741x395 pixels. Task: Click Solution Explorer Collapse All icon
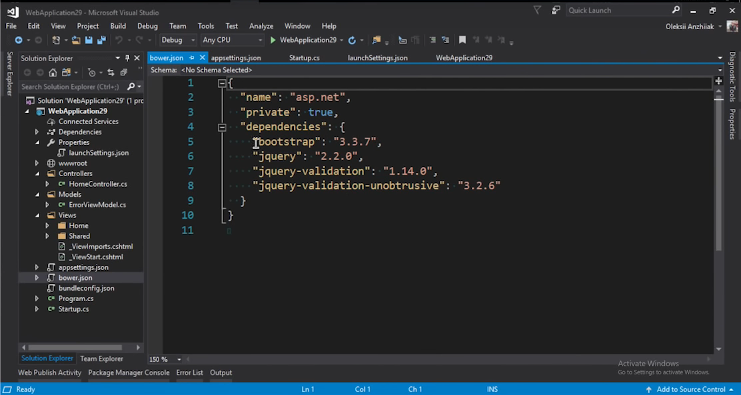[x=124, y=72]
